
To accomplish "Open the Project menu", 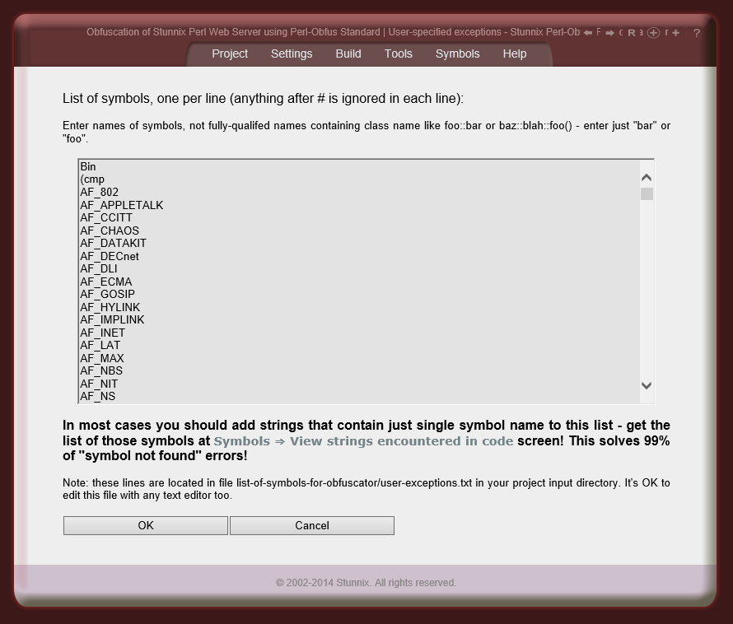I will 230,54.
